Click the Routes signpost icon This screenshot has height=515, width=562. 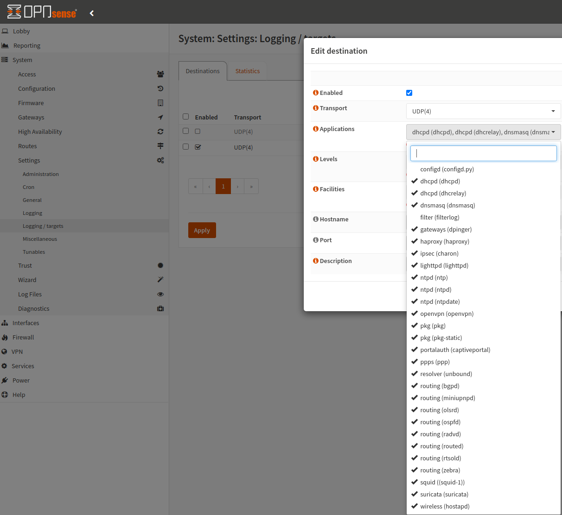(x=160, y=146)
